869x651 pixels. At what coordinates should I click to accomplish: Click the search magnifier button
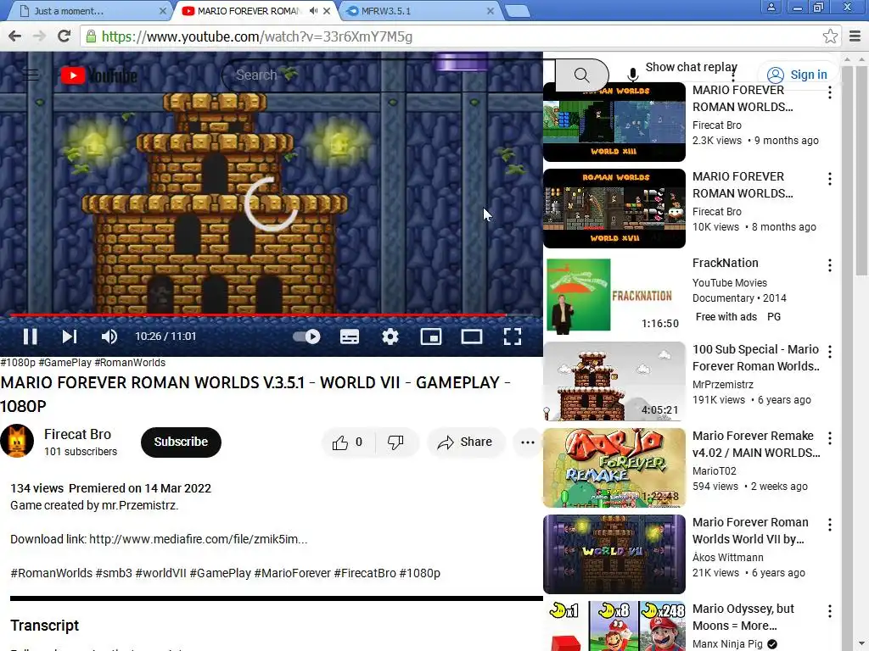[x=581, y=75]
